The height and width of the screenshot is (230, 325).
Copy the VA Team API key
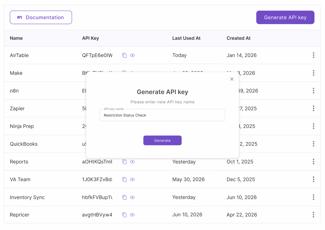coord(124,179)
